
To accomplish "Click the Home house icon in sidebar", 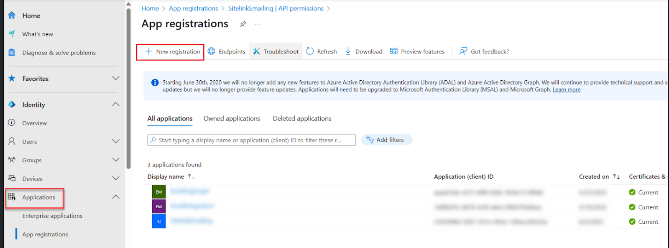I will tap(12, 15).
